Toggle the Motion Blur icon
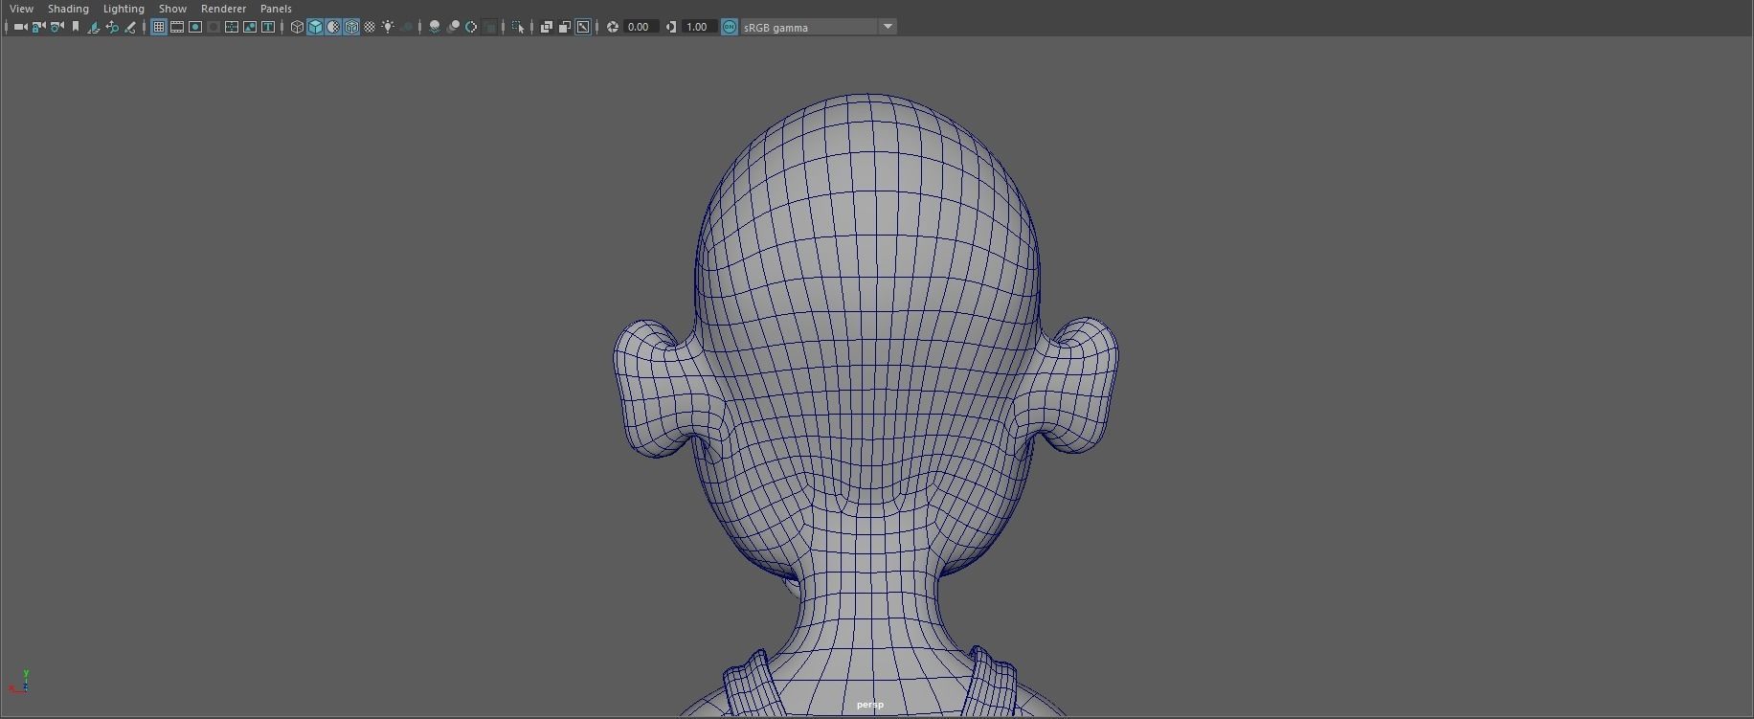Screen dimensions: 1754x719 tap(453, 27)
